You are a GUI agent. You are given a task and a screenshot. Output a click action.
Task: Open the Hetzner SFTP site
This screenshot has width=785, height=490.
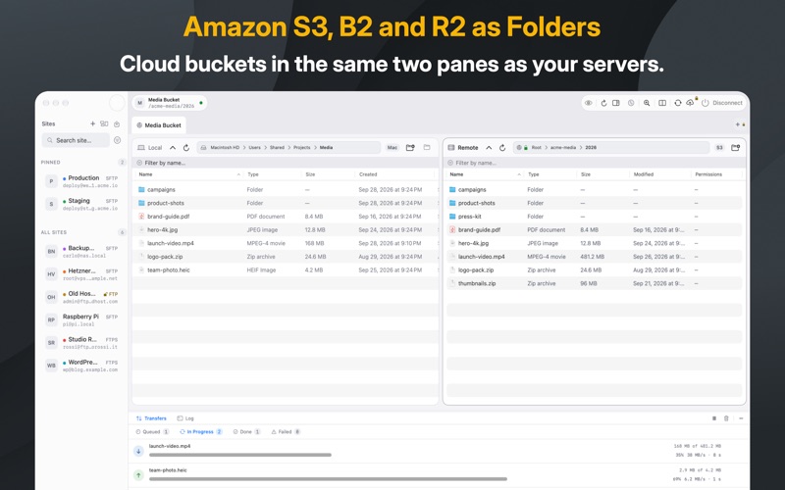coord(82,274)
